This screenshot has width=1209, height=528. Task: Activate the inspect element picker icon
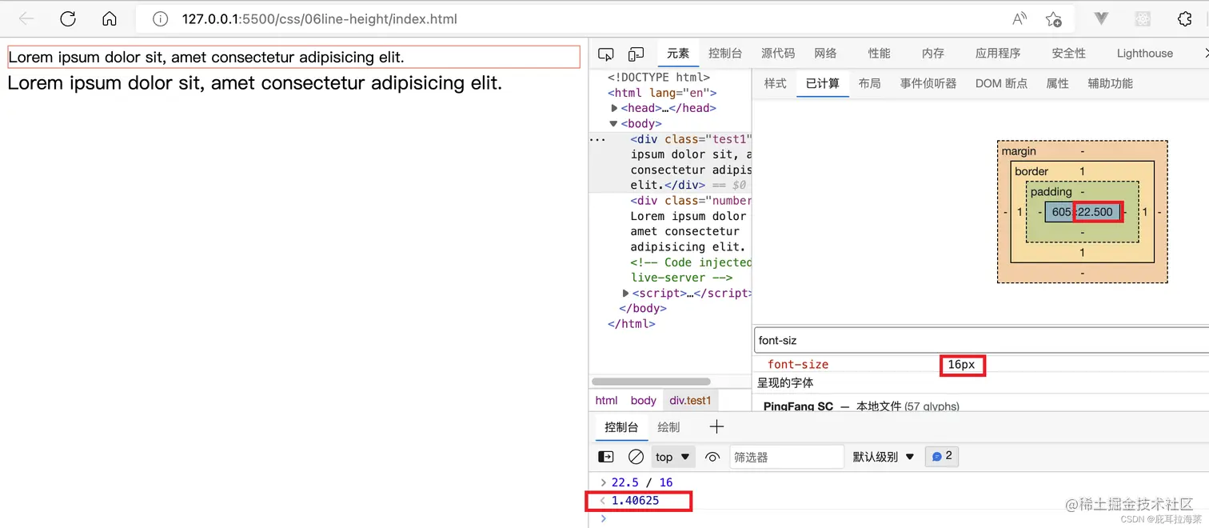pos(606,54)
